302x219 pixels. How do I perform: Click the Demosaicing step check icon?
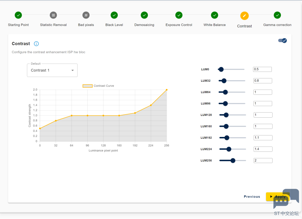(144, 15)
